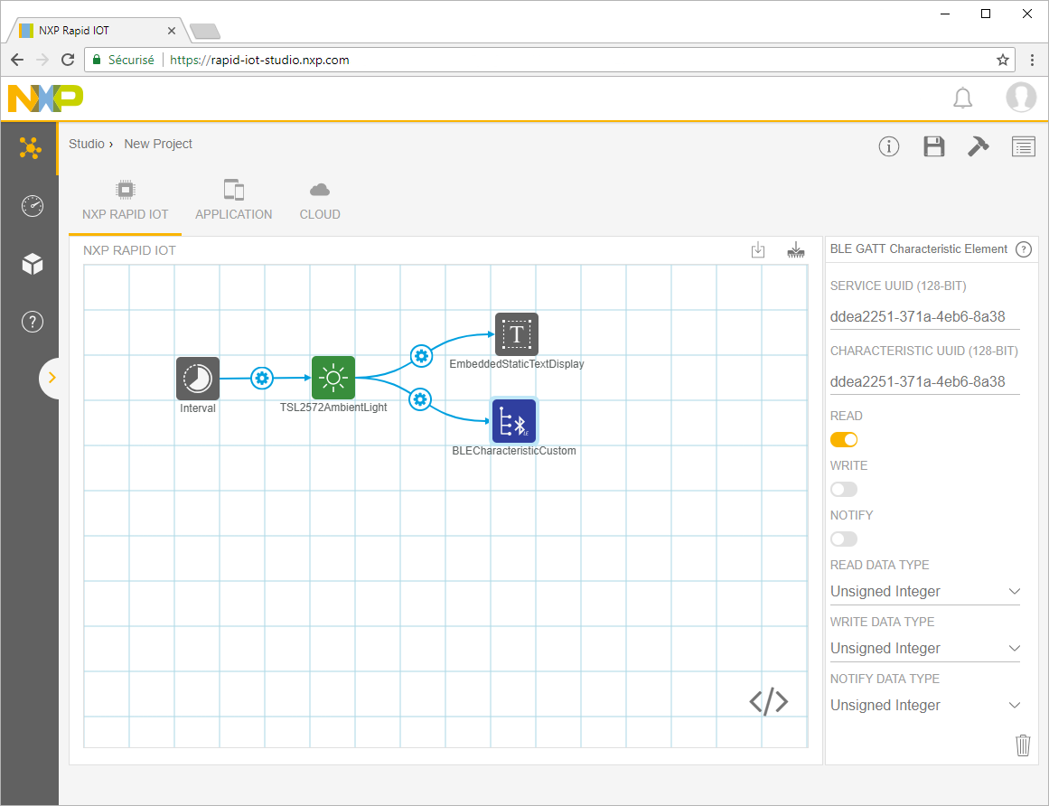
Task: Expand the left sidebar arrow button
Action: pyautogui.click(x=52, y=378)
